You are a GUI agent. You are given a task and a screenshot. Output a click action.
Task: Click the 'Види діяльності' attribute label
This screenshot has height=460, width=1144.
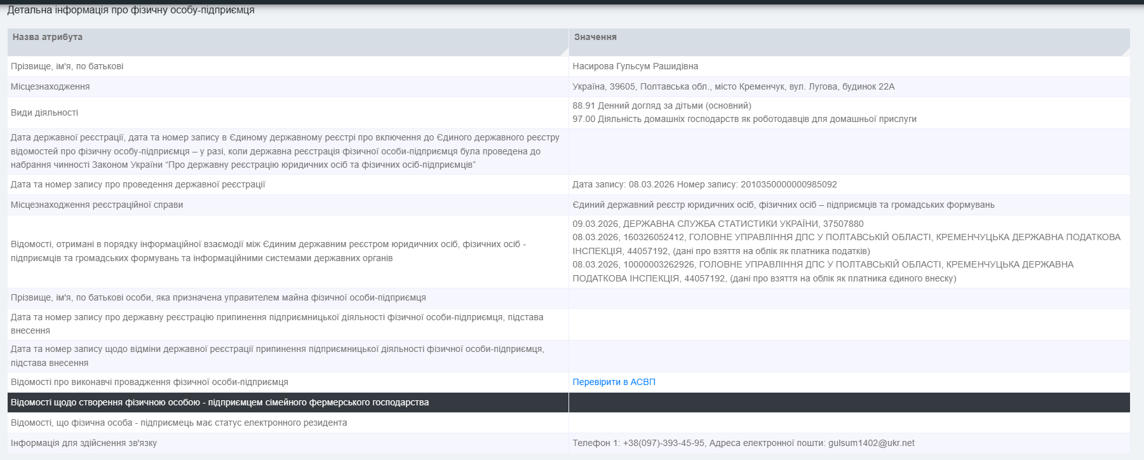[x=44, y=112]
